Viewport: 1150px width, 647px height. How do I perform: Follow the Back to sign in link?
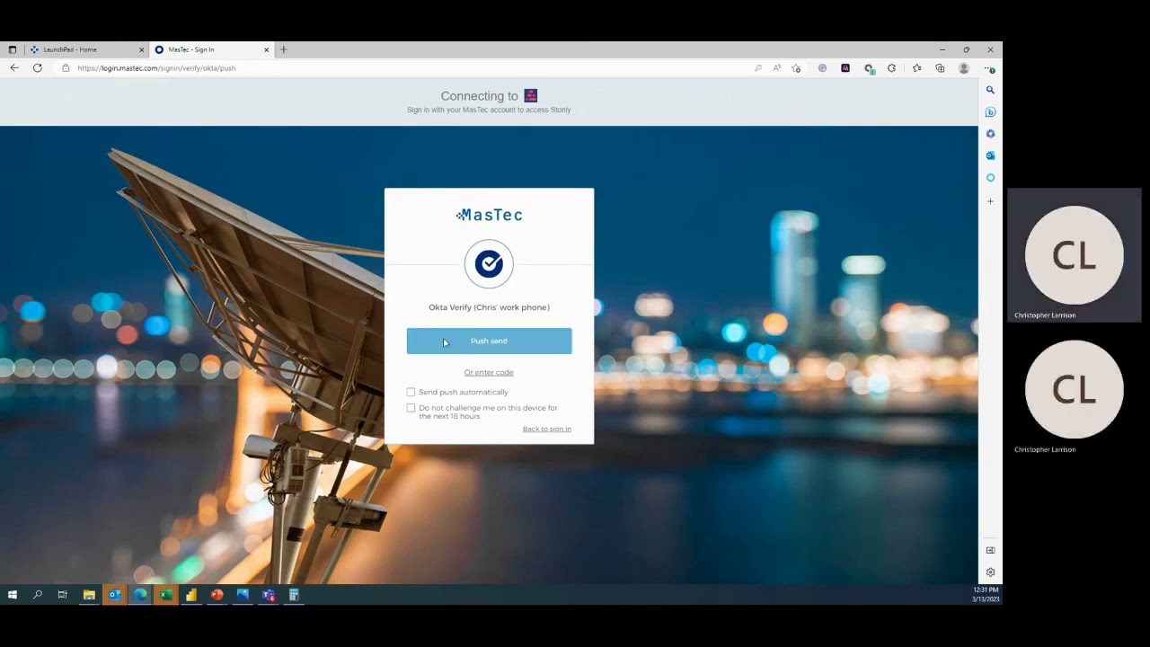547,429
